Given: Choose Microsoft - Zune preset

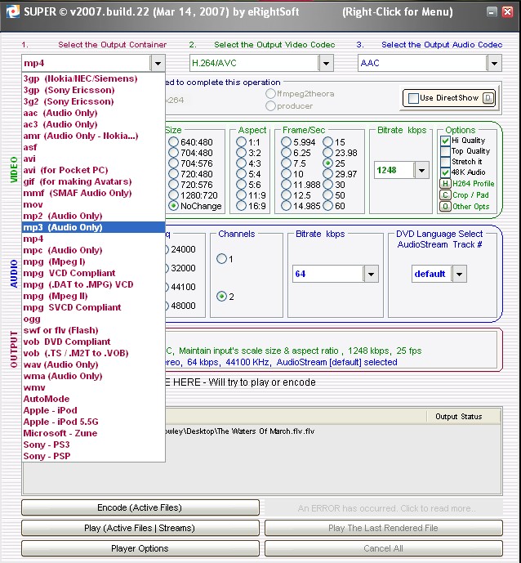Looking at the screenshot, I should [x=93, y=433].
